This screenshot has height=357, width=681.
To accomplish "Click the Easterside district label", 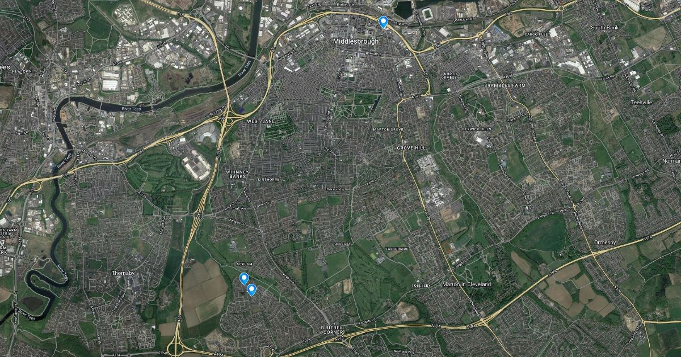I will 397,249.
